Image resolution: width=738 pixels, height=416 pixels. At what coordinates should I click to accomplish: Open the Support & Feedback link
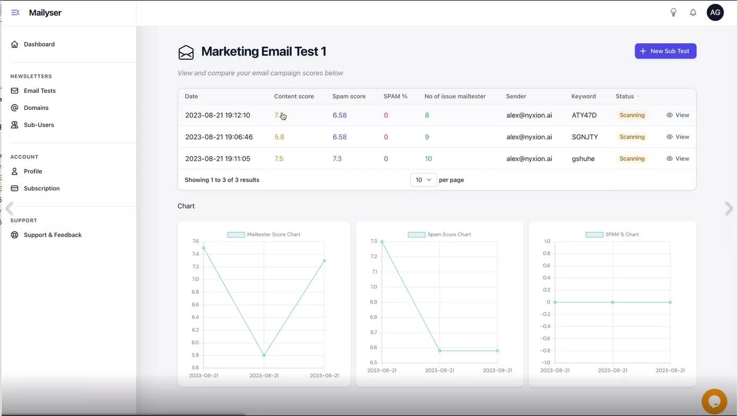pos(52,235)
